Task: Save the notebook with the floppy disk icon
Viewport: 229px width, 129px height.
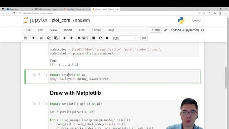Action: (x=25, y=38)
